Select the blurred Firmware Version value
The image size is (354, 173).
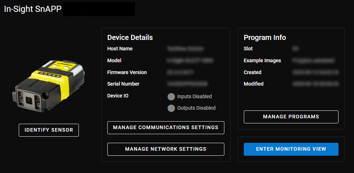[x=181, y=72]
